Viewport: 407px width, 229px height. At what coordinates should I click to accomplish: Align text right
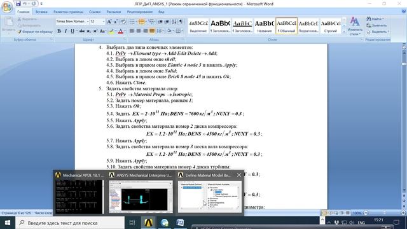click(146, 31)
